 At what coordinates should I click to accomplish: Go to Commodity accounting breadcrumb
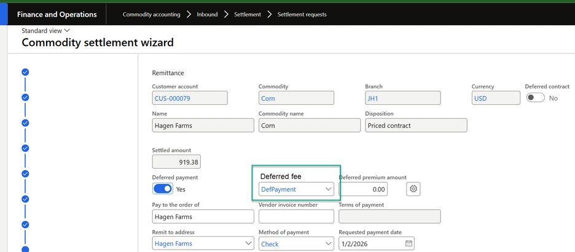tap(151, 14)
